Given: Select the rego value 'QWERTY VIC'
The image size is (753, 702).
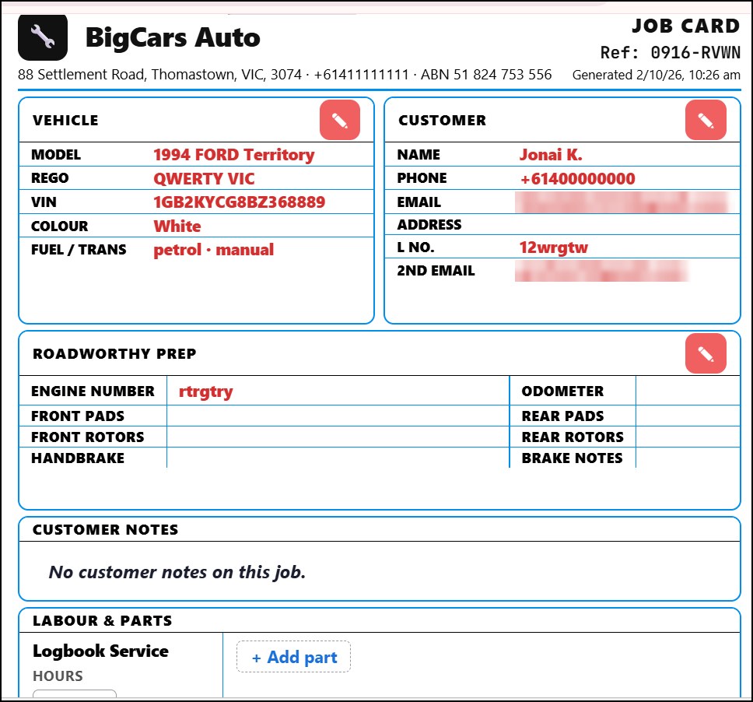Looking at the screenshot, I should point(204,179).
